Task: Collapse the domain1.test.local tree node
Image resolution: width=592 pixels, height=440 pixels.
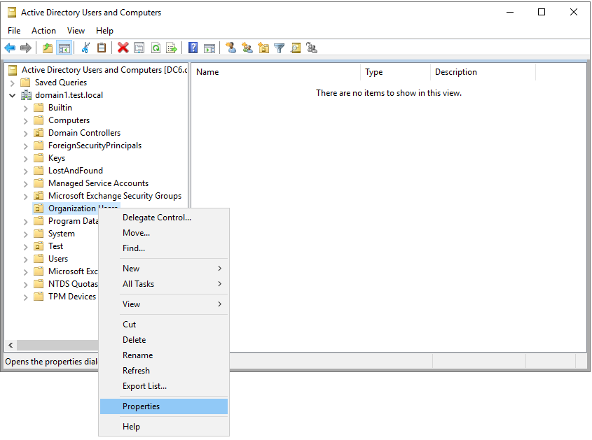Action: pos(12,94)
